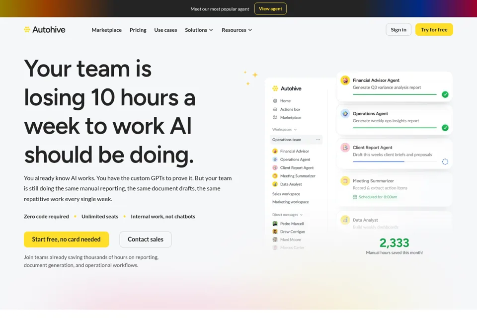Click the Operations Agent progress bar
The height and width of the screenshot is (318, 477).
click(395, 128)
